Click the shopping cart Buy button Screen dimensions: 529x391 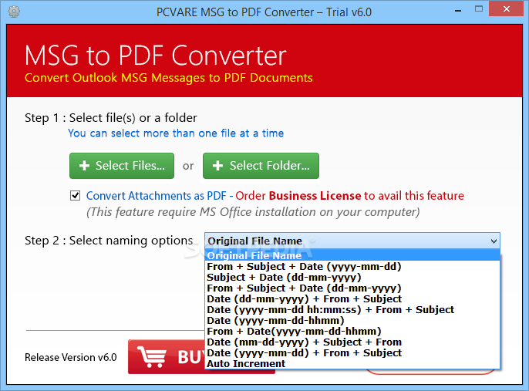(167, 356)
